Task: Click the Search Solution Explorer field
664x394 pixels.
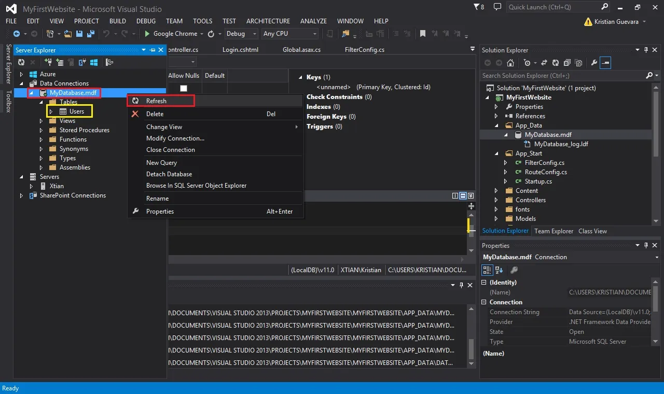Action: pos(563,76)
